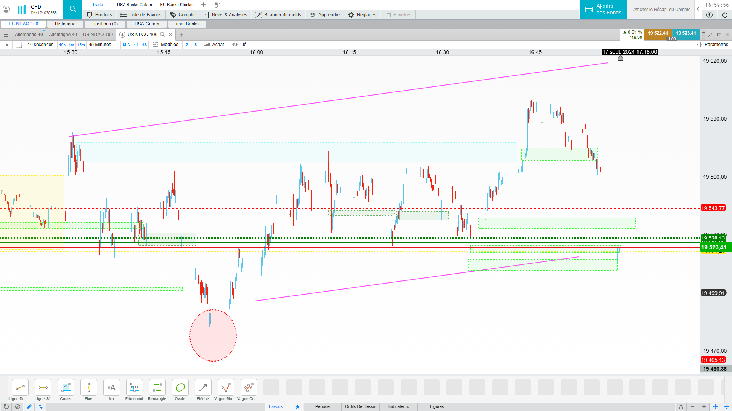Image resolution: width=732 pixels, height=411 pixels.
Task: Expand the 45 Minutes period selector
Action: [100, 45]
